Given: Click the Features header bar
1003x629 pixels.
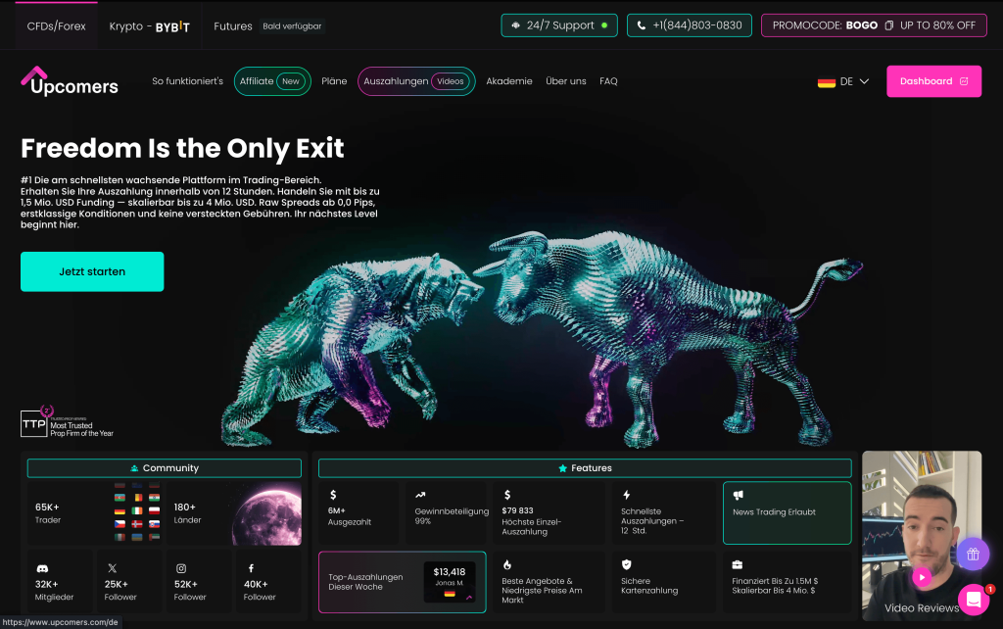Looking at the screenshot, I should click(x=585, y=467).
